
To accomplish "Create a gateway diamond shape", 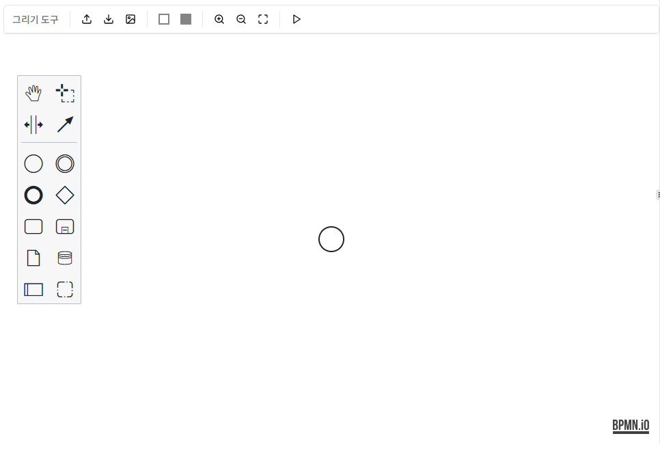I will click(x=65, y=195).
